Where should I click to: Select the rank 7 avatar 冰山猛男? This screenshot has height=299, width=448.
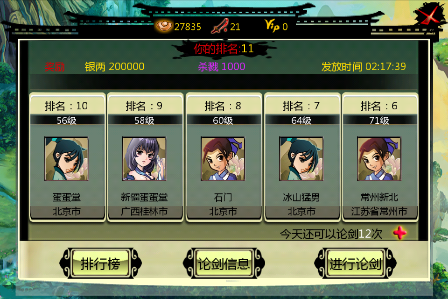301,159
